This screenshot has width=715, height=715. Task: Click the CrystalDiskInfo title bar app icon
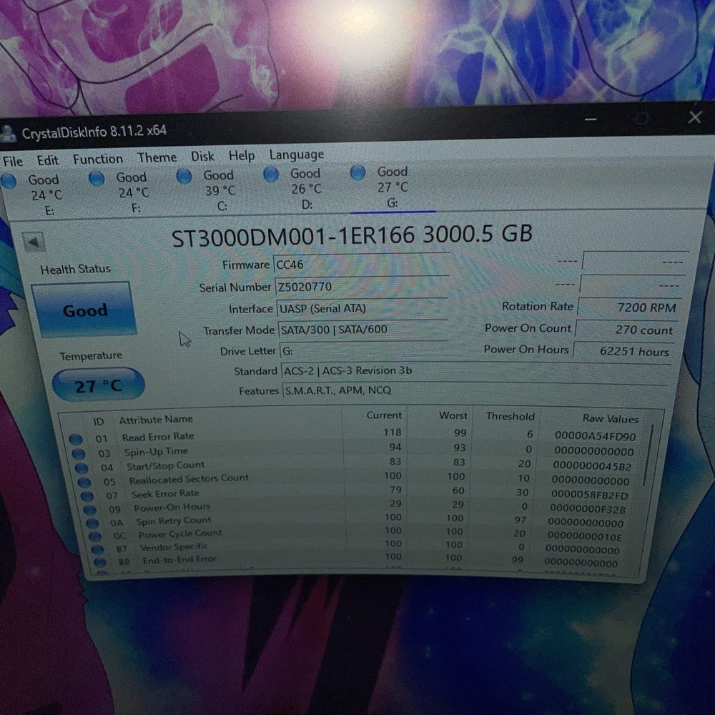pyautogui.click(x=8, y=134)
